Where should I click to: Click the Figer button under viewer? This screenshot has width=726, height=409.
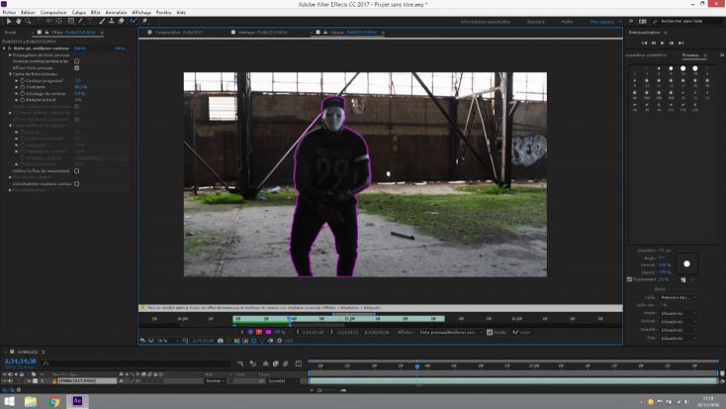click(521, 332)
